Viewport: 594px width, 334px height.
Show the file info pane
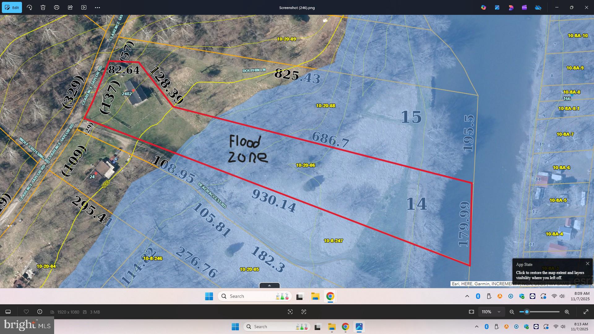40,312
